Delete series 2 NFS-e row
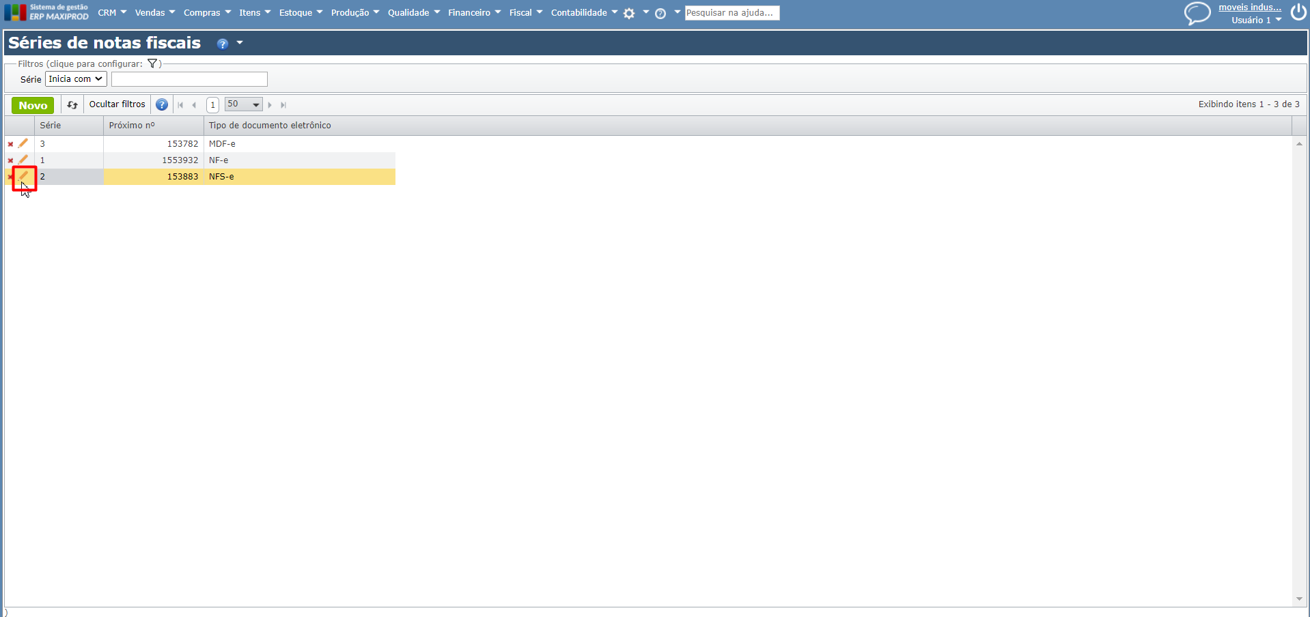Screen dimensions: 1310x617 click(x=10, y=177)
